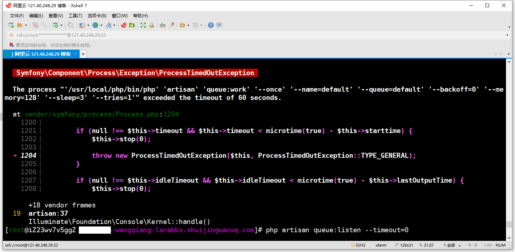The image size is (515, 252).
Task: Expand the color scheme dropdown arrow
Action: (88, 25)
